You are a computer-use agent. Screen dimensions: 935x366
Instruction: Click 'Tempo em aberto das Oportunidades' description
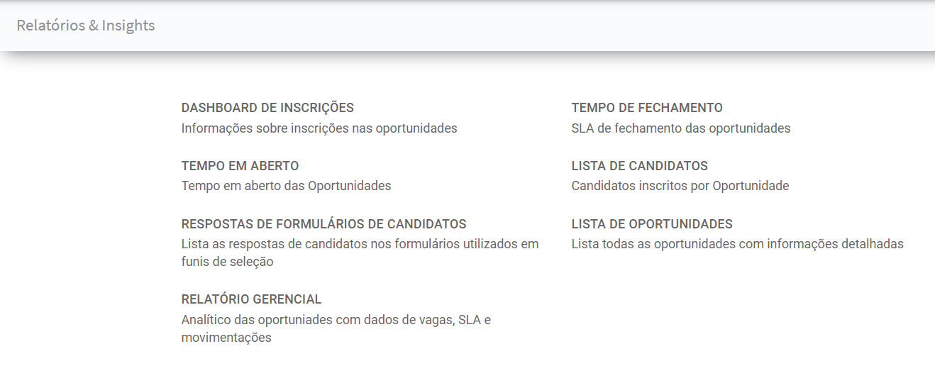click(x=287, y=186)
